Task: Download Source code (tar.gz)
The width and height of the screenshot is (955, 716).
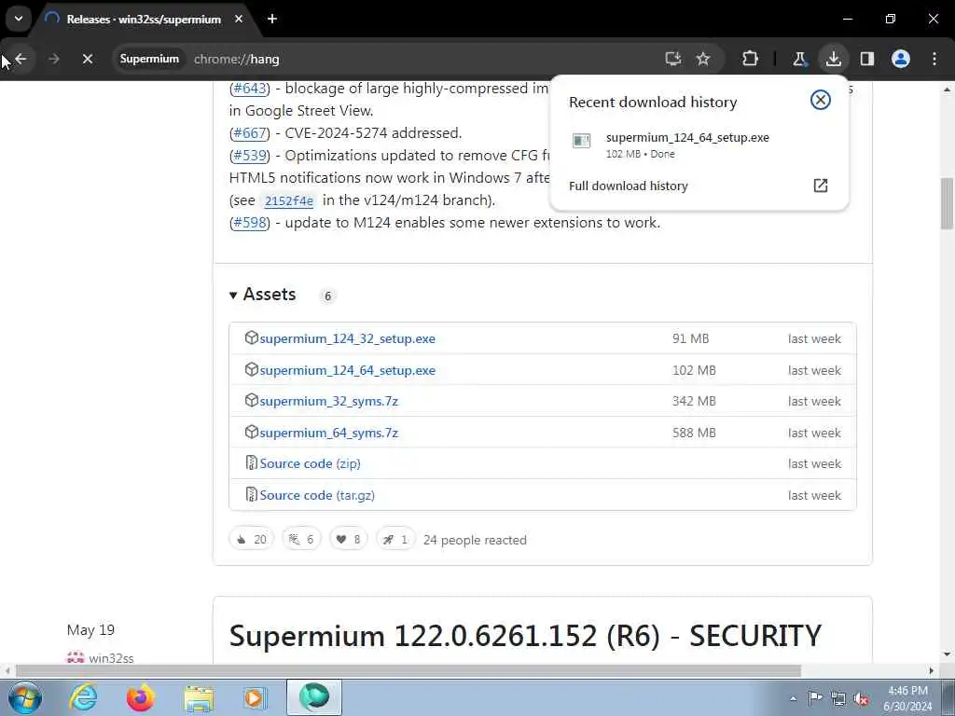Action: click(x=317, y=496)
